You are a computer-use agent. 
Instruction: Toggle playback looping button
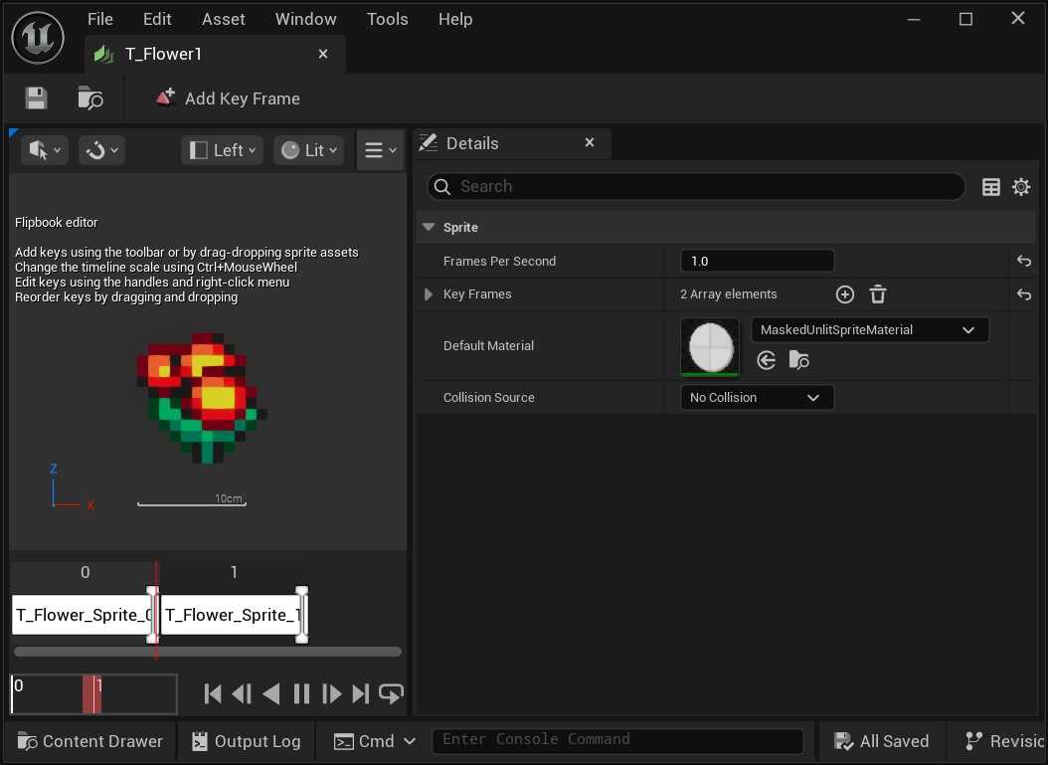pos(391,693)
